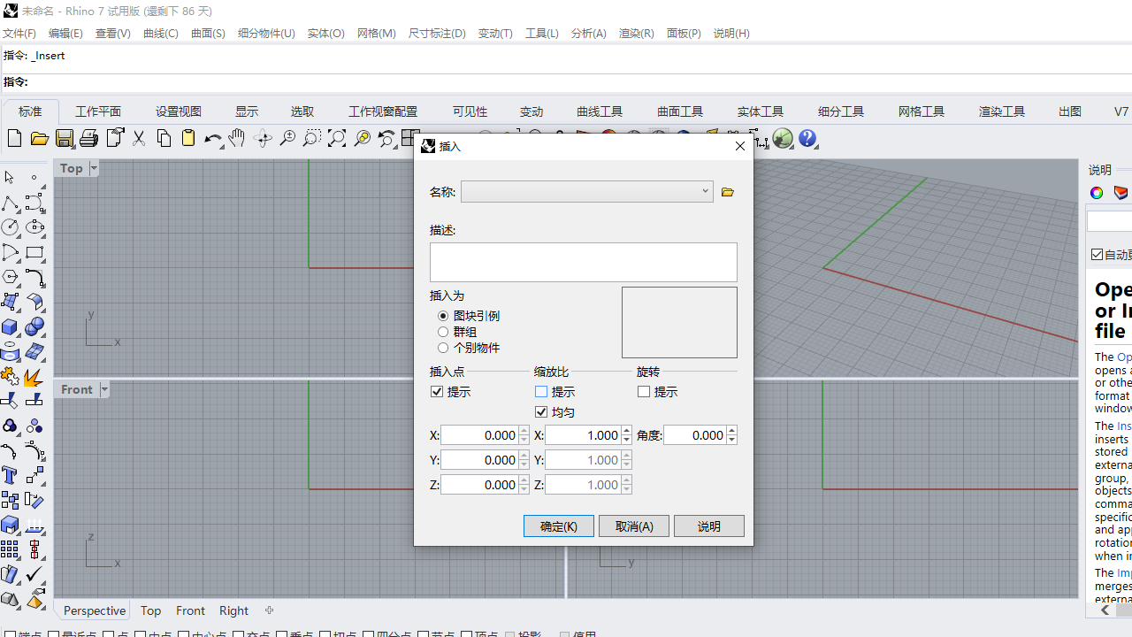1132x637 pixels.
Task: Increase the 角度 value with its stepper
Action: click(x=731, y=431)
